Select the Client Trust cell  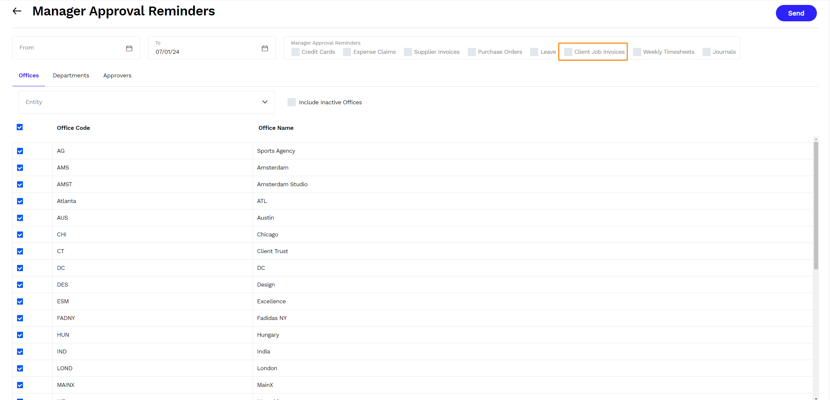pos(533,251)
